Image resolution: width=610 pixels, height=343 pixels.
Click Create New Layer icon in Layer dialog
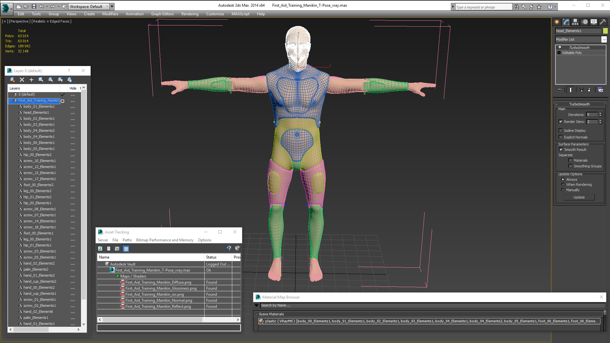12,80
